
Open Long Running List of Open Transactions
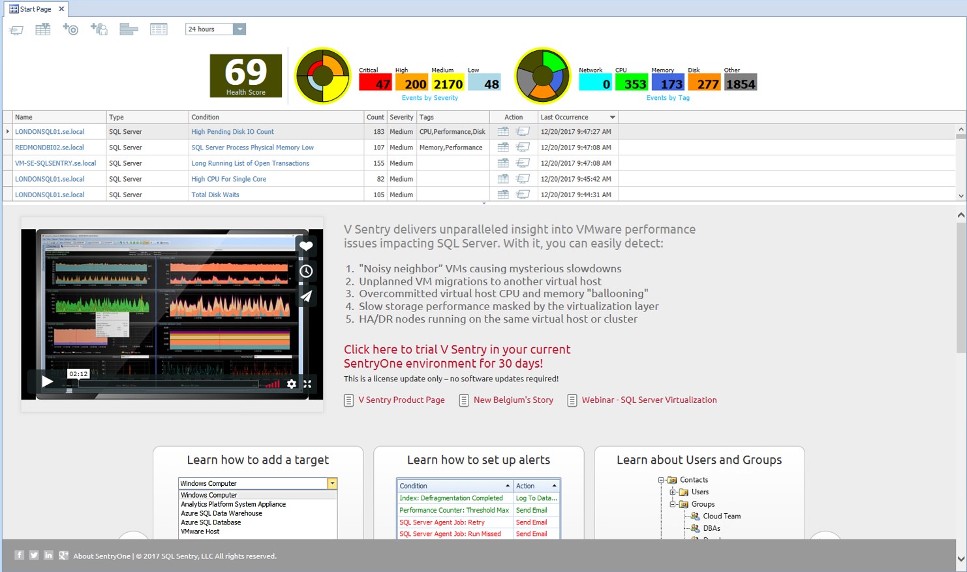(x=250, y=163)
